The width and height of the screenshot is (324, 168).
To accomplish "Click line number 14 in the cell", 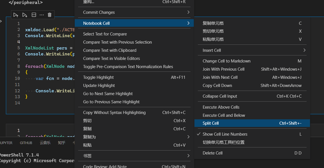I will [x=17, y=103].
